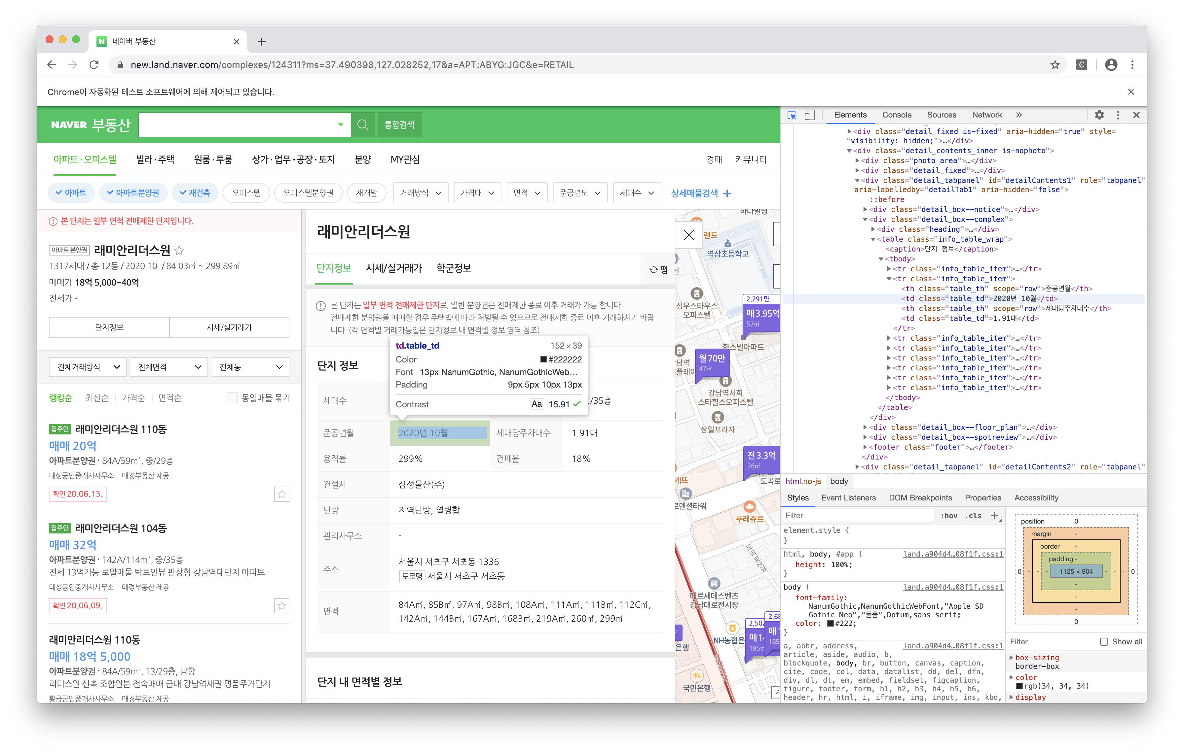Image resolution: width=1184 pixels, height=752 pixels.
Task: Select the 빌라·주택 menu
Action: click(155, 160)
